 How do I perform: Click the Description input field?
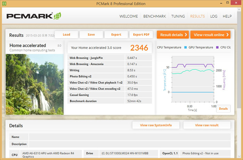pos(130,144)
